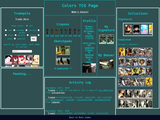Click the red crayon icon
Screen dimensions: 160x120
point(47,31)
